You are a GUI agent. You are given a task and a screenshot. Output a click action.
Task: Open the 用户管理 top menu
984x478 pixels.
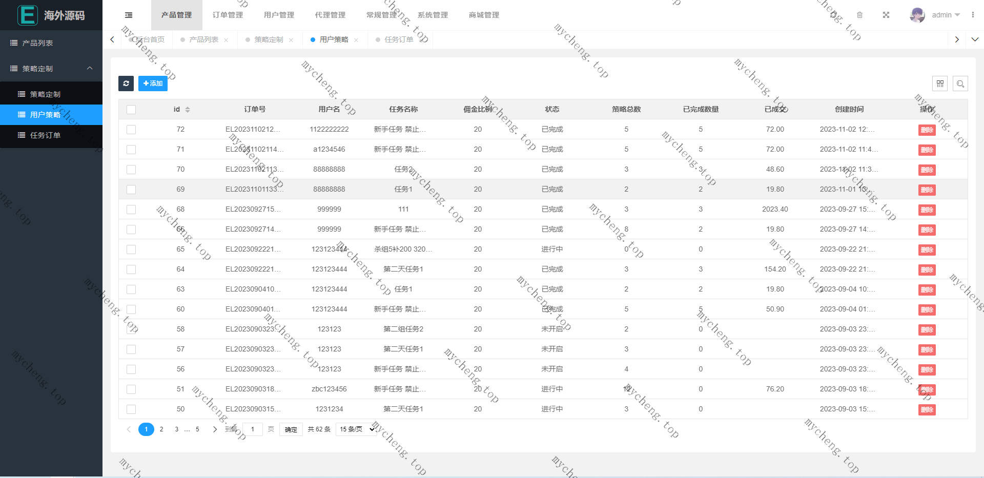279,15
